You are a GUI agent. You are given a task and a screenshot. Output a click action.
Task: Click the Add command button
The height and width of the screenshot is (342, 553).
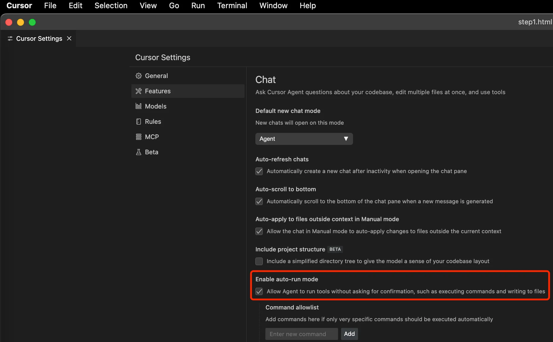(349, 334)
